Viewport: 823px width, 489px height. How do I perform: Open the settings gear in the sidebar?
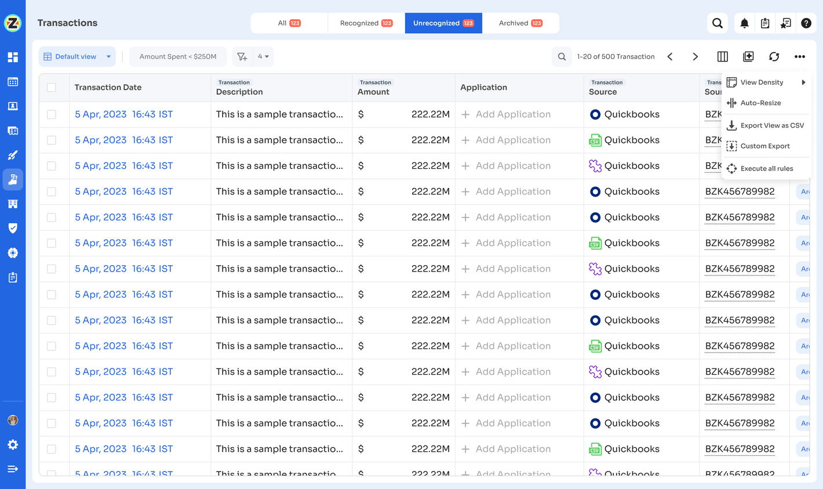coord(13,444)
